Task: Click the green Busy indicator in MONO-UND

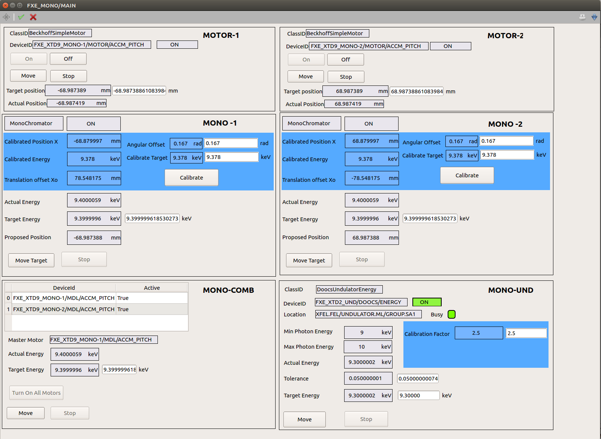Action: [451, 315]
